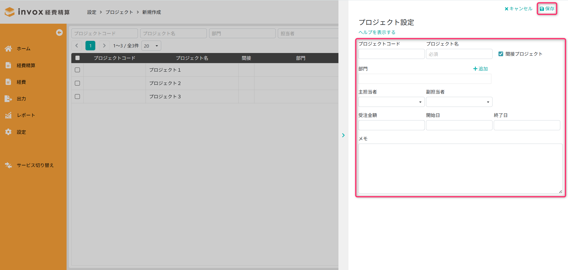Click the home icon in sidebar
This screenshot has height=270, width=568.
pos(8,49)
